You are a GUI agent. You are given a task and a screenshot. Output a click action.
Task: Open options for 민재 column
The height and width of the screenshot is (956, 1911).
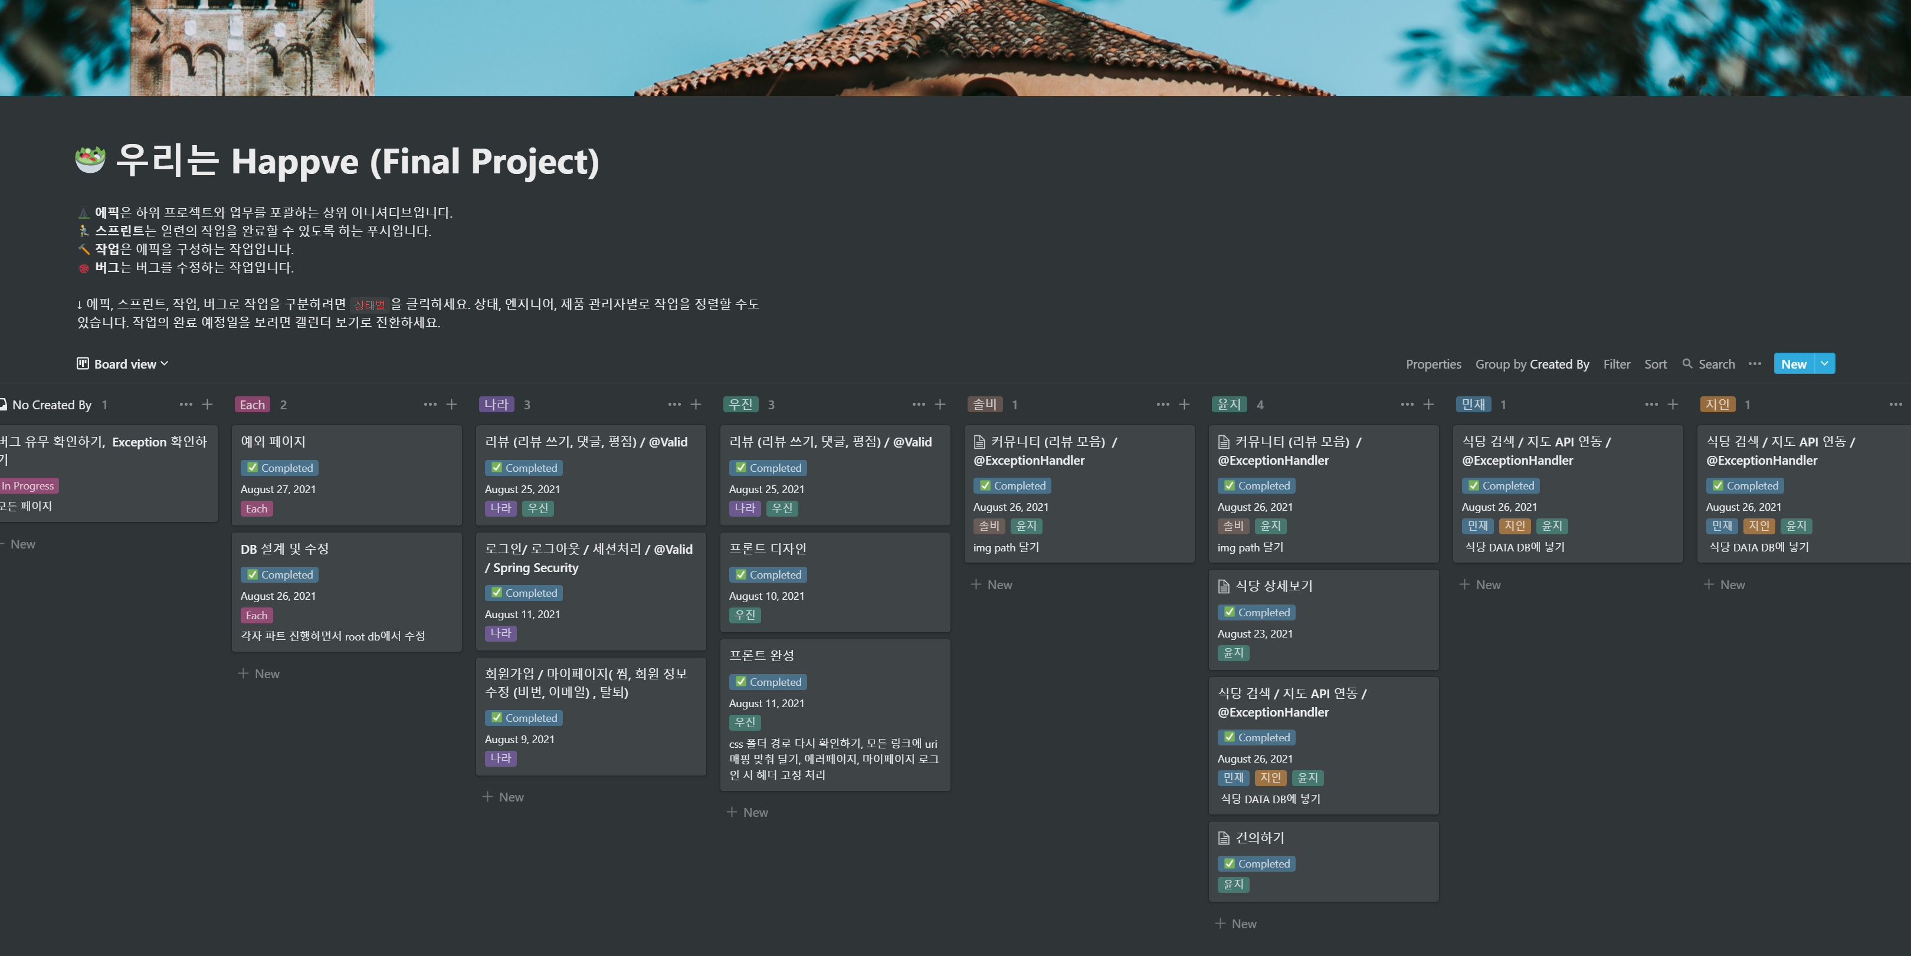click(1651, 404)
